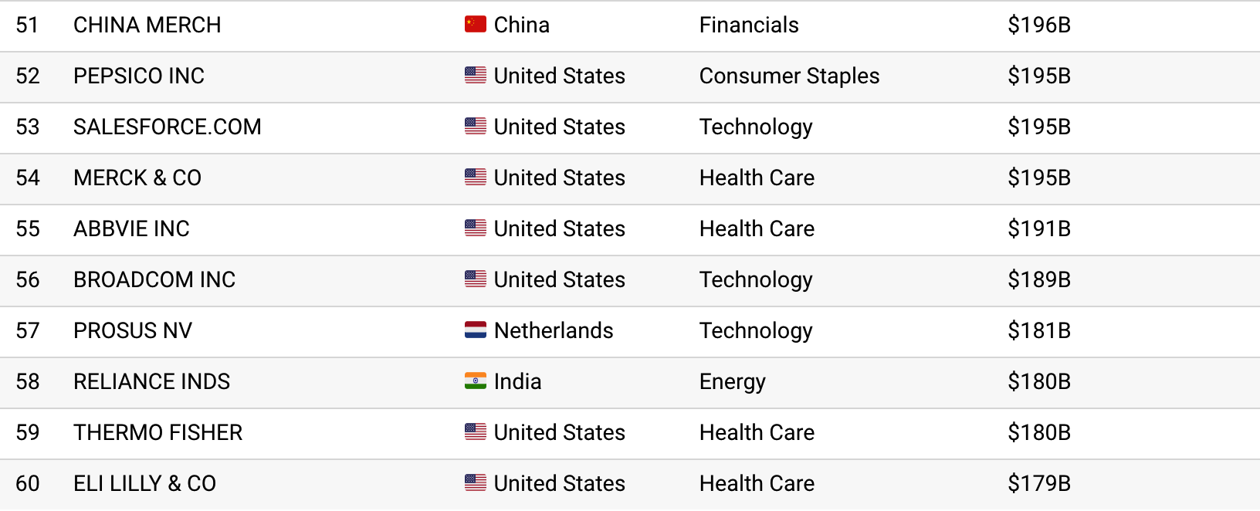Click the US flag in SALESFORCE.COM row
1260x511 pixels.
475,127
